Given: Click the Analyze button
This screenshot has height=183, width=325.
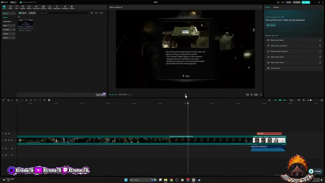Looking at the screenshot, I should coord(271,25).
